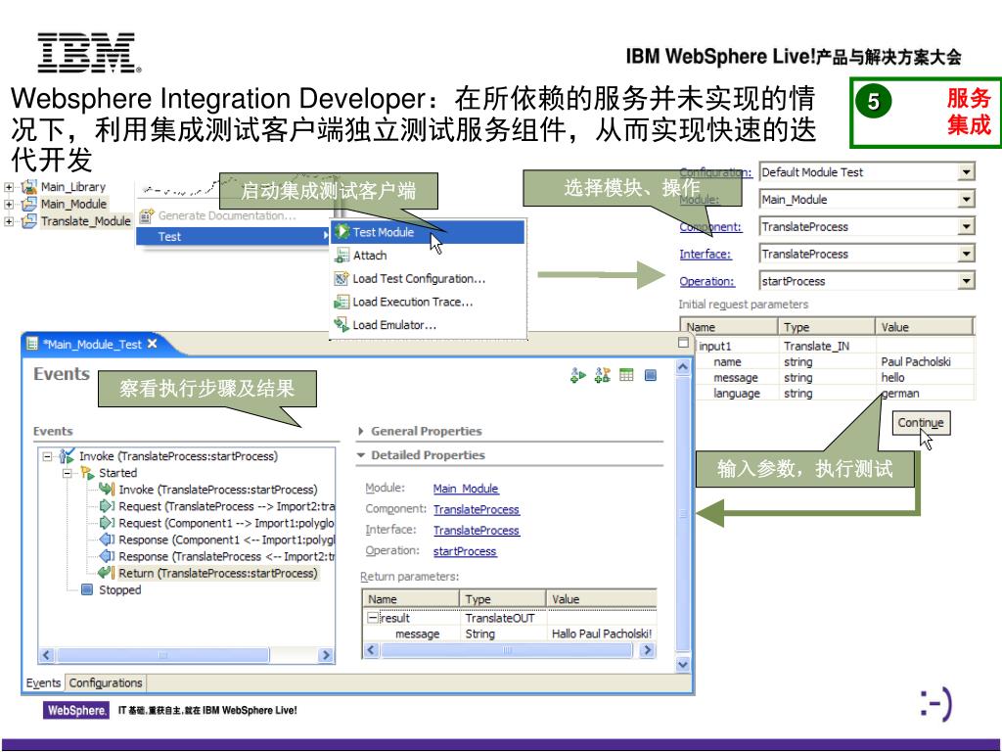Image resolution: width=1002 pixels, height=752 pixels.
Task: Select Test Module from the submenu
Action: click(x=428, y=232)
